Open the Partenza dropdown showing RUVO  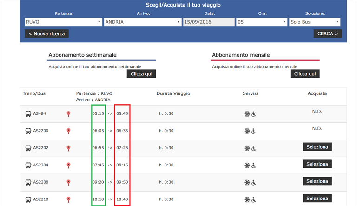63,22
